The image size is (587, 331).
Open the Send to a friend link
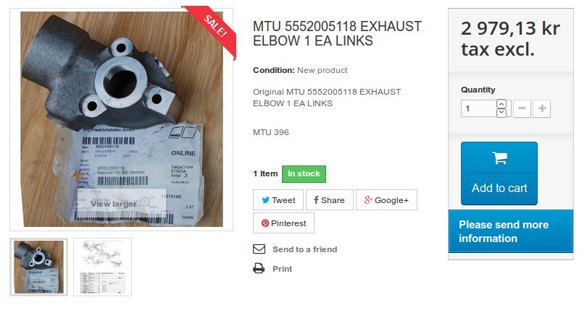click(304, 249)
